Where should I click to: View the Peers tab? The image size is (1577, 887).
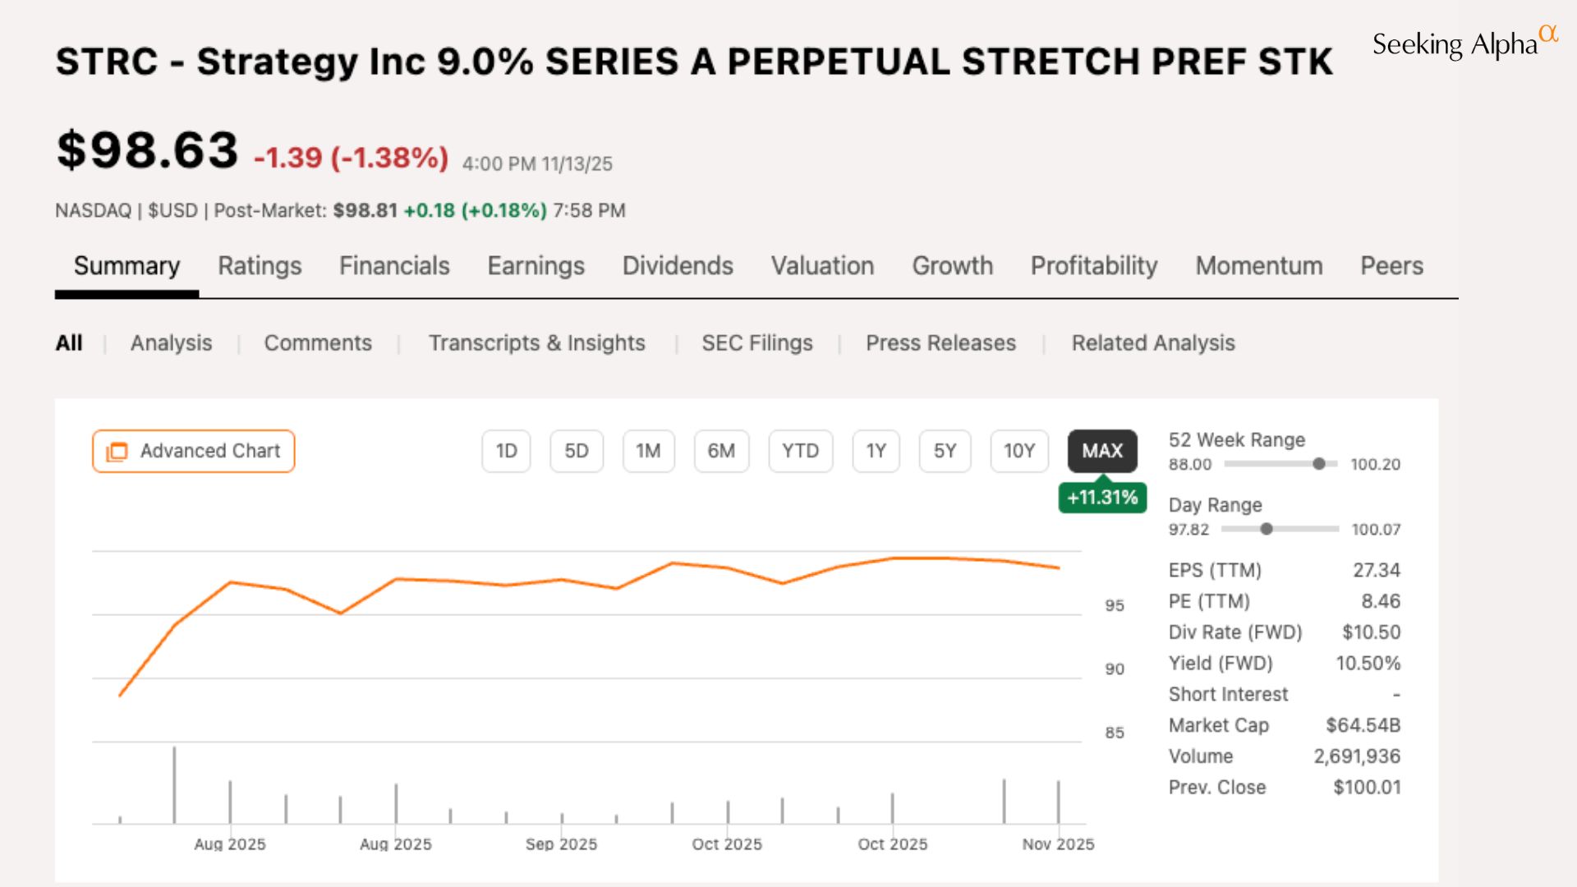[x=1391, y=266]
